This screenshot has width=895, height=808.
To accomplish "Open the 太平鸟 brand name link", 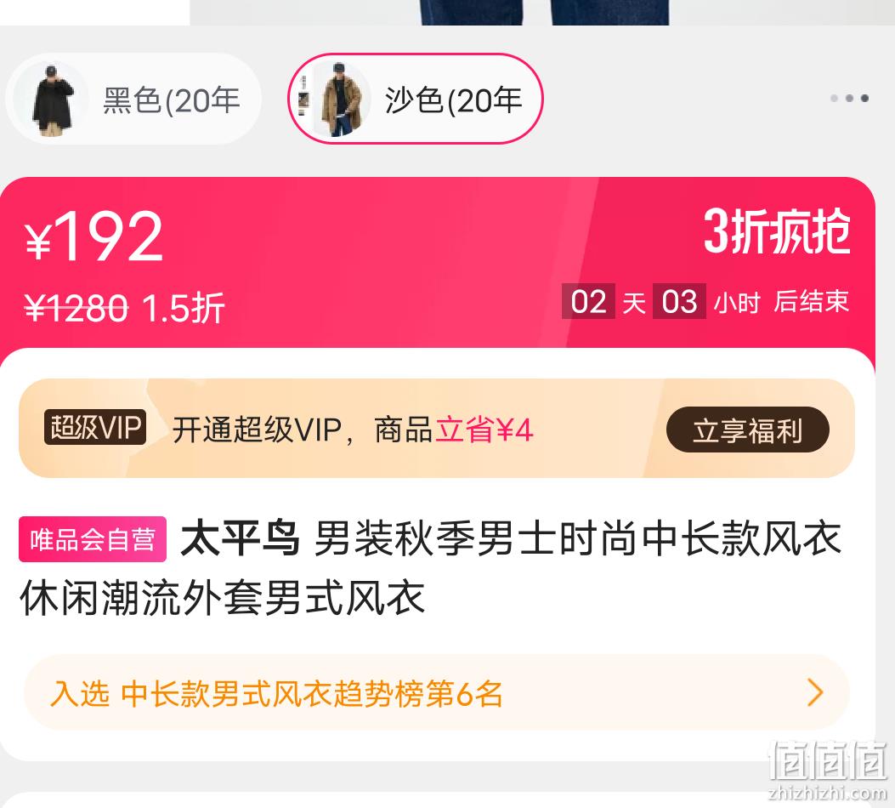I will coord(240,538).
